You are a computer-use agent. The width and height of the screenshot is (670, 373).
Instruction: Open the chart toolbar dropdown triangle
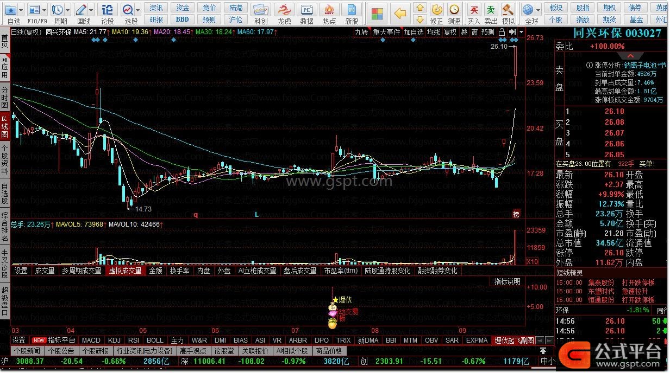pos(522,32)
